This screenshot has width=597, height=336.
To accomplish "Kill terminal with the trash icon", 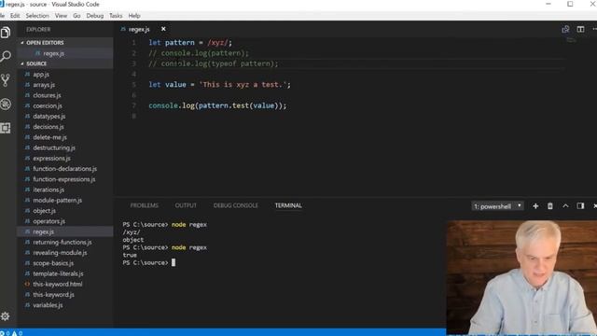I will (x=550, y=206).
